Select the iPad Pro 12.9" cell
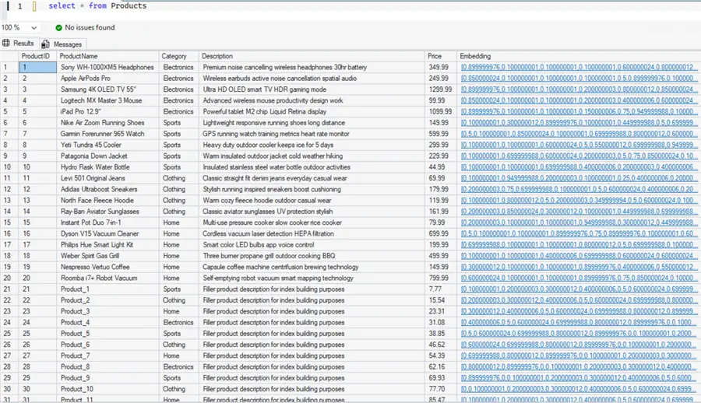Viewport: 701px width, 403px height. (107, 112)
